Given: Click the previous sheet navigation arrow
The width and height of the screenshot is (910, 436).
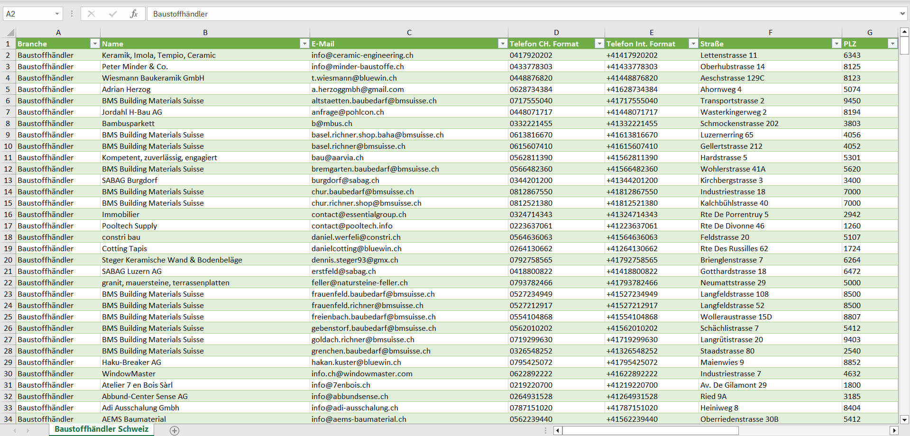Looking at the screenshot, I should (15, 430).
